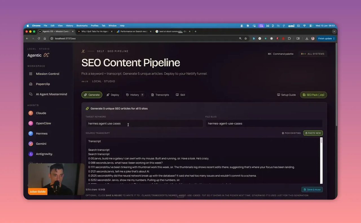361x223 pixels.
Task: Open the File menu
Action: pyautogui.click(x=45, y=26)
